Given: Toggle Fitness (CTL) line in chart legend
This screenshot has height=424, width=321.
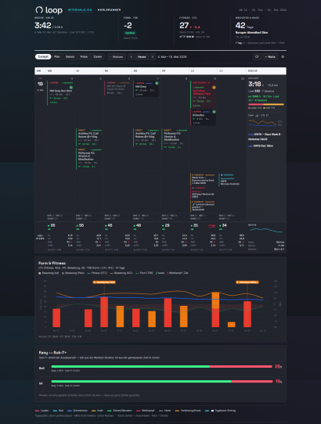Looking at the screenshot, I should click(97, 273).
